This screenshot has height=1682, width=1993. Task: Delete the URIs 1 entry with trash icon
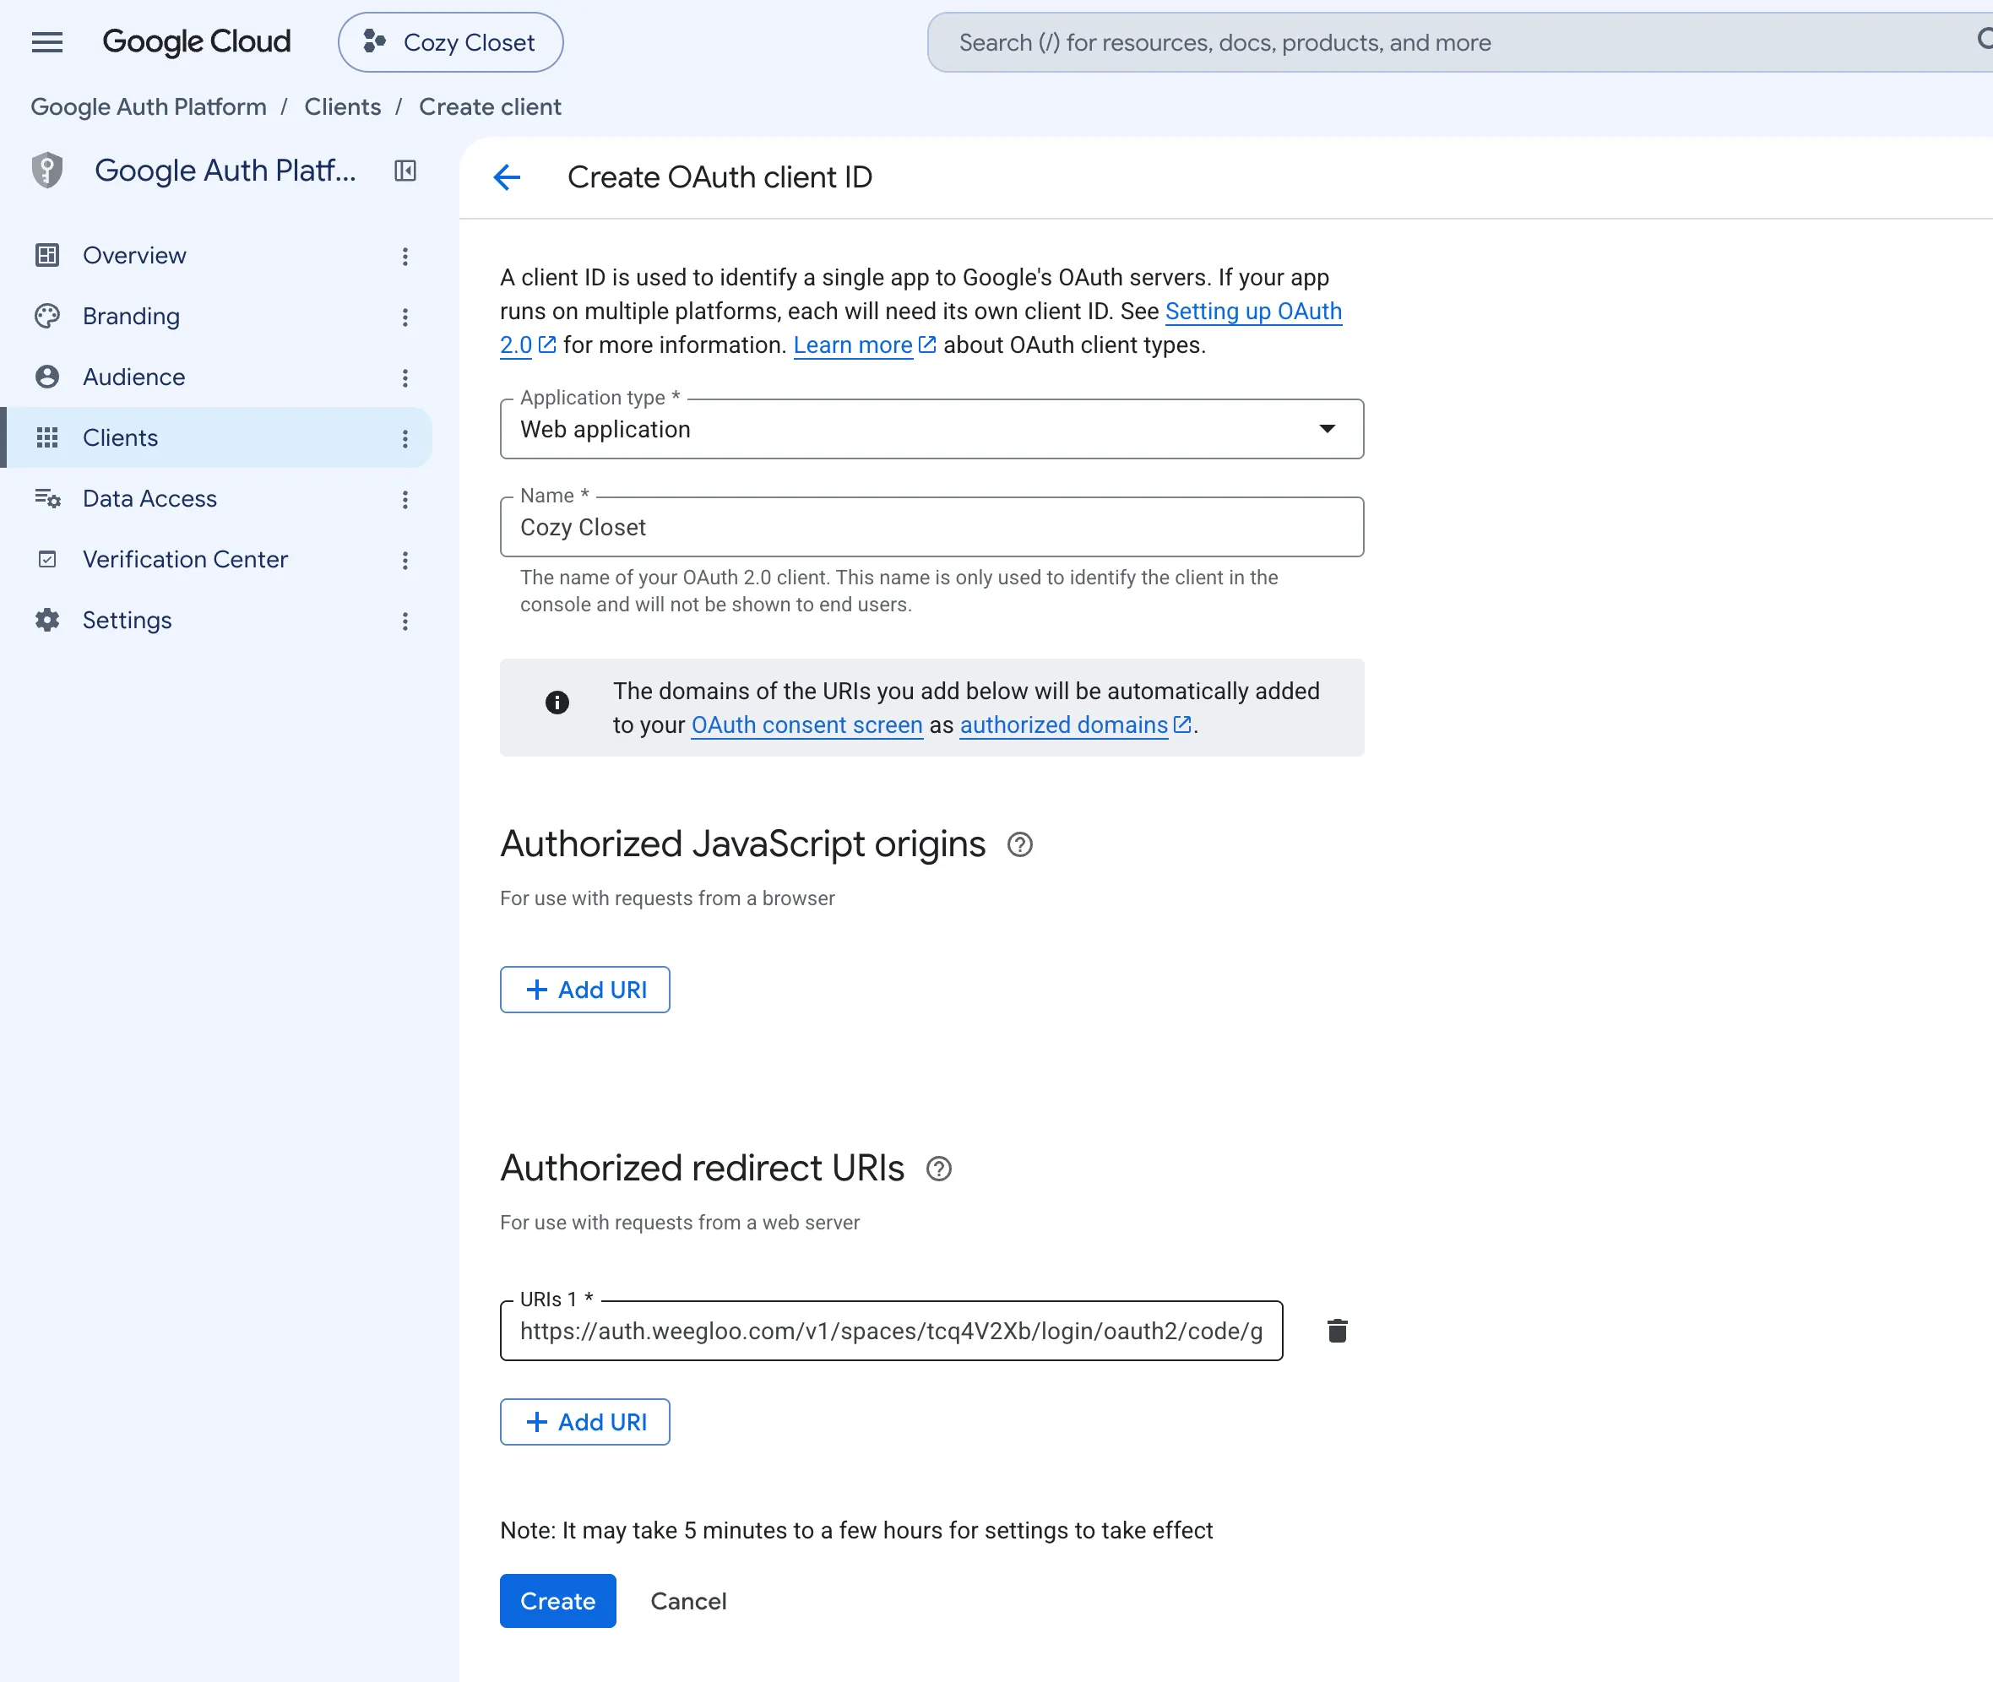point(1337,1331)
